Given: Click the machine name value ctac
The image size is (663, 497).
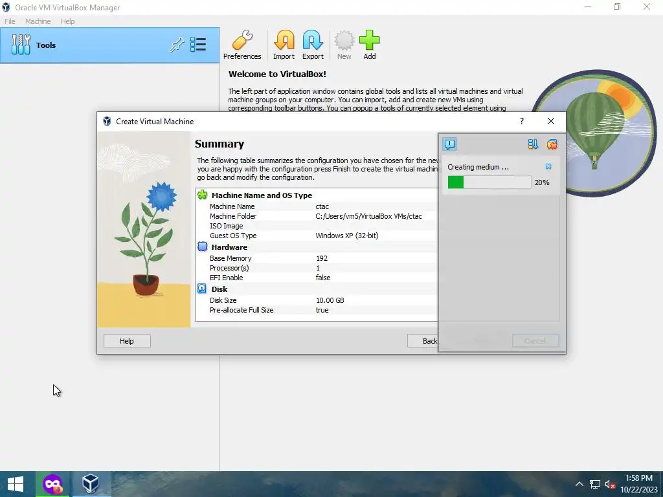Looking at the screenshot, I should point(322,206).
